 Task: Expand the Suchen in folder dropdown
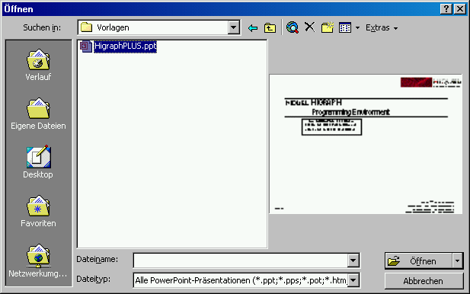click(x=233, y=27)
